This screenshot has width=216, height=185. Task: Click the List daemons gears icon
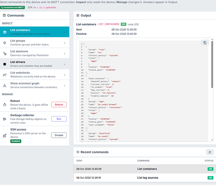5,54
